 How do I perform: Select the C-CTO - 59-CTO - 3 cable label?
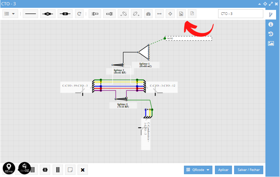click(x=75, y=85)
